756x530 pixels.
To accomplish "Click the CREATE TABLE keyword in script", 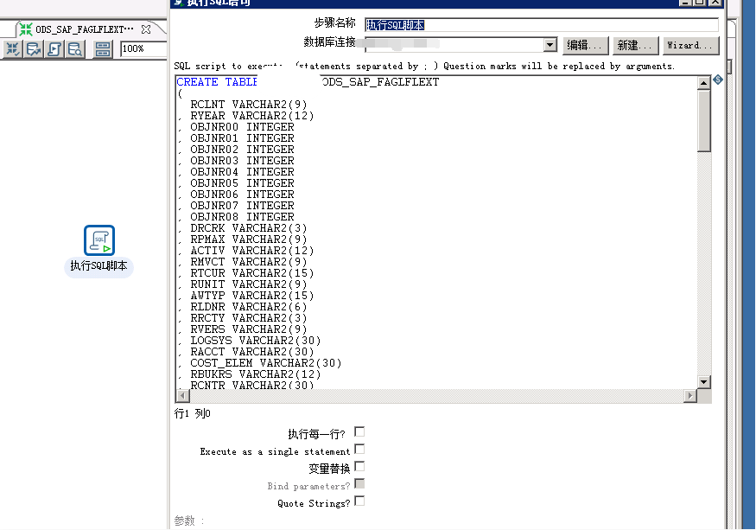I will point(217,82).
